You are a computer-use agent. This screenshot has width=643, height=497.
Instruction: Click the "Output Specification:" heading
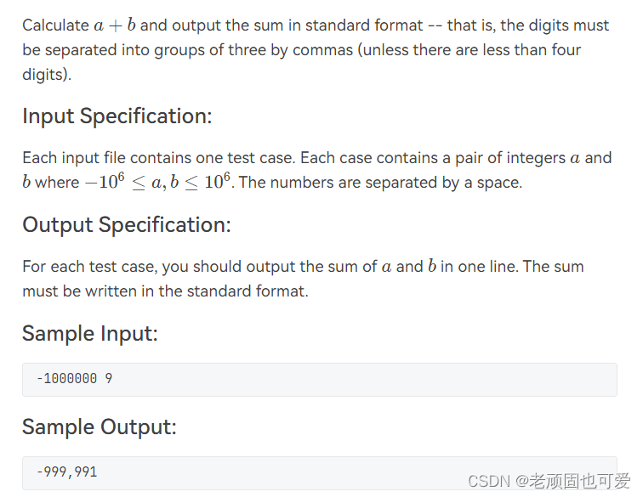pos(126,225)
